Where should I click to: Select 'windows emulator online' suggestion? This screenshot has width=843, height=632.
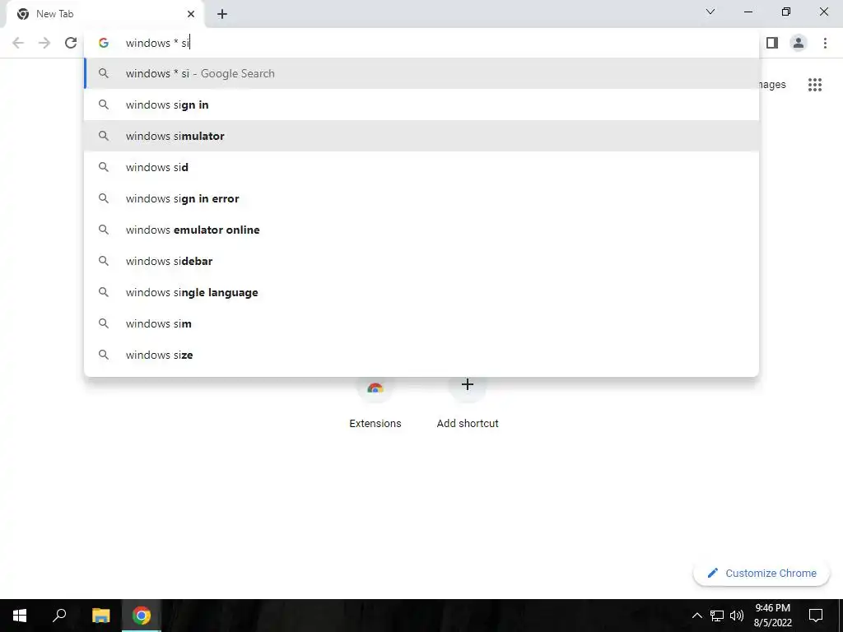[x=421, y=230]
